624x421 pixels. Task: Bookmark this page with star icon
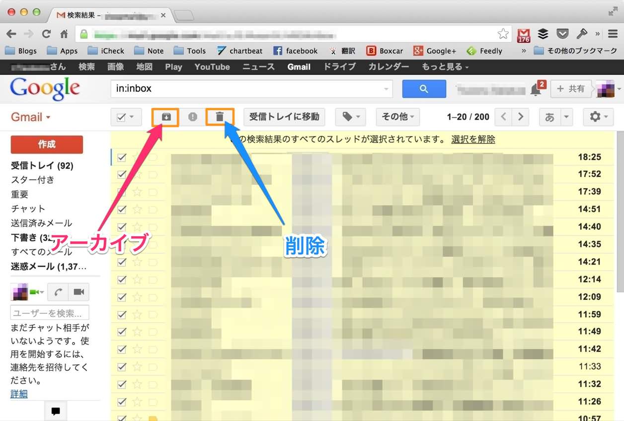coord(503,34)
